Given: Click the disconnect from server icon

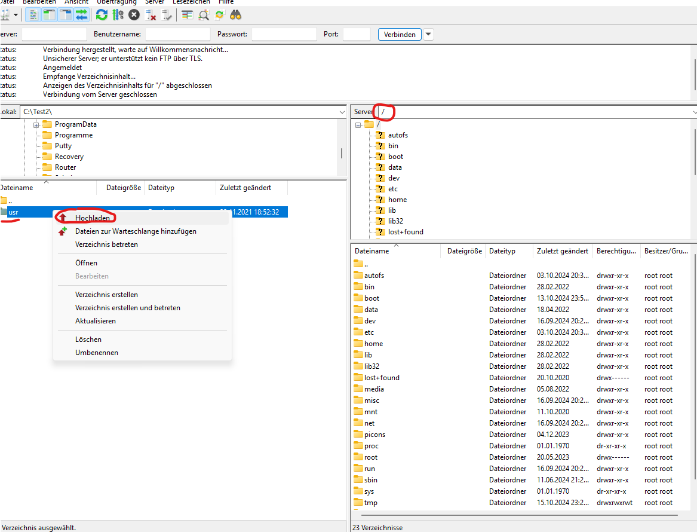Looking at the screenshot, I should click(151, 15).
